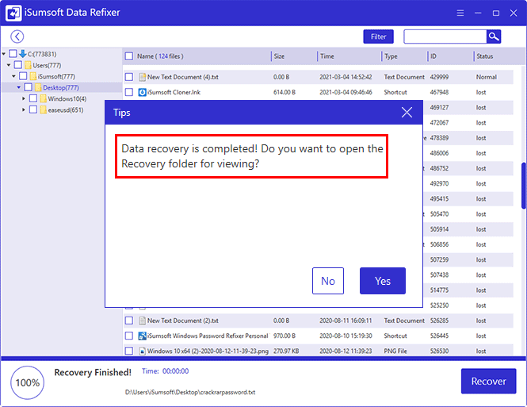This screenshot has height=407, width=527.
Task: Click the Recover button
Action: (489, 381)
